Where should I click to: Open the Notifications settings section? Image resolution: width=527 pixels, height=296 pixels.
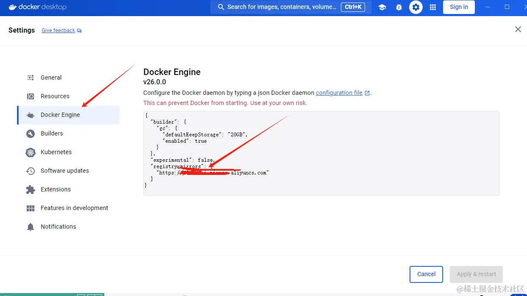coord(68,227)
